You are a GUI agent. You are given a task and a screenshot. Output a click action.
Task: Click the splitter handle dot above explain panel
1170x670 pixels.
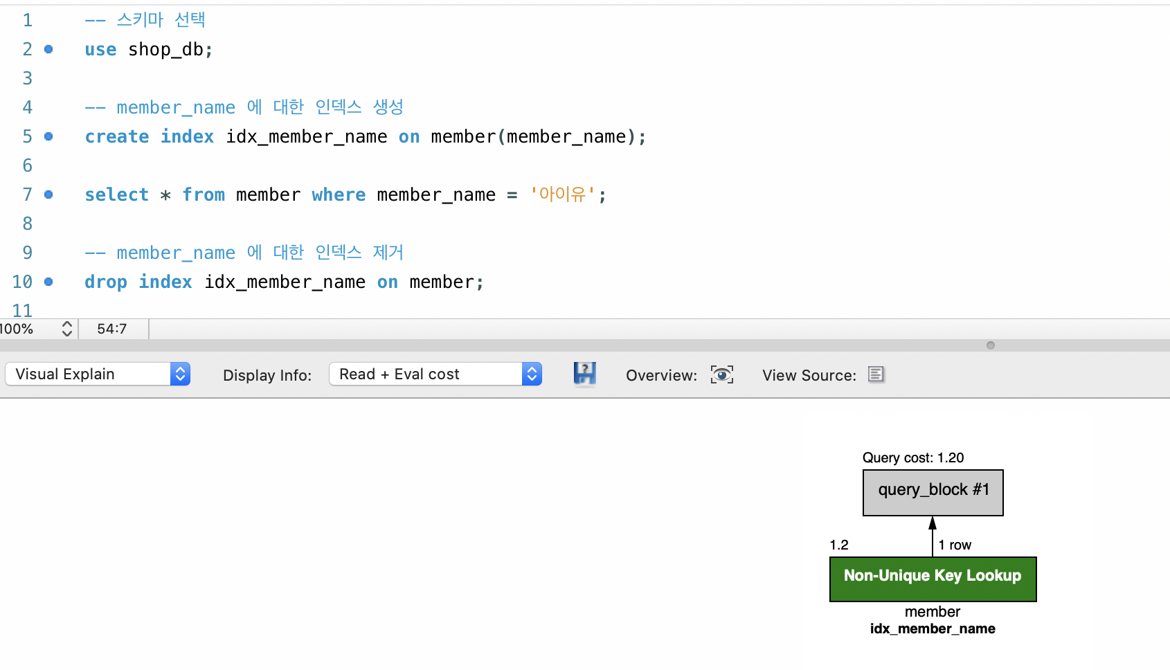991,345
